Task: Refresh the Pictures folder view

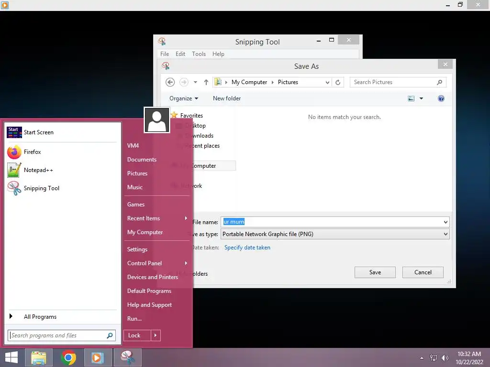Action: pos(338,82)
